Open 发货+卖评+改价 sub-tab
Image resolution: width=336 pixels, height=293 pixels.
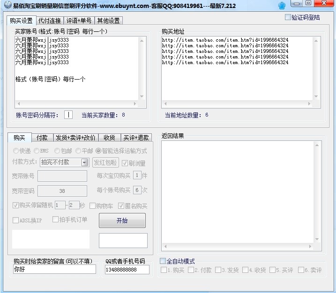75,138
